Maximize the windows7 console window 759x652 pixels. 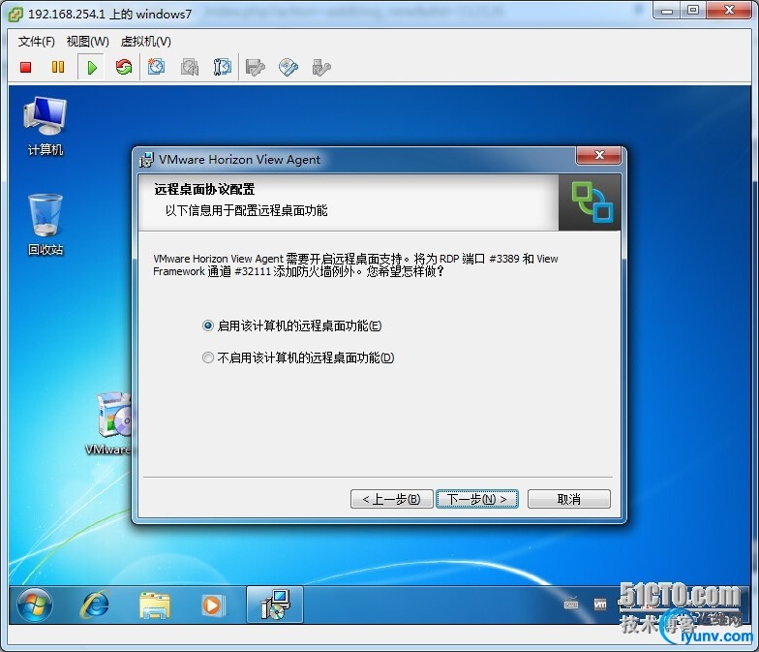(x=693, y=10)
